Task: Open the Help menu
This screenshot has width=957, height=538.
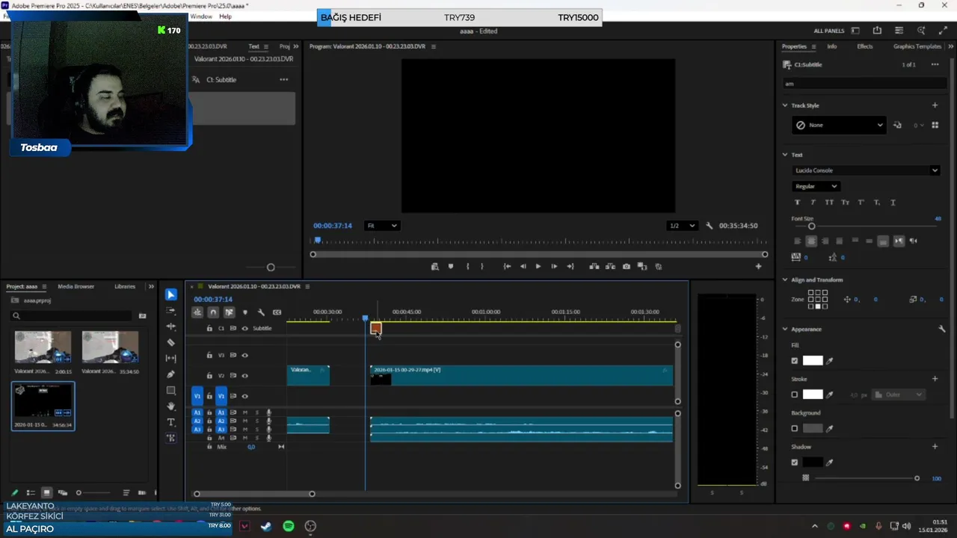Action: 225,16
